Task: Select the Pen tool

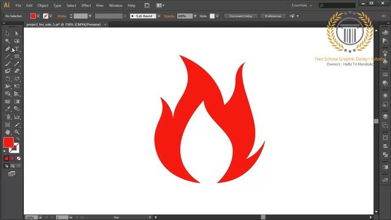Action: click(7, 49)
